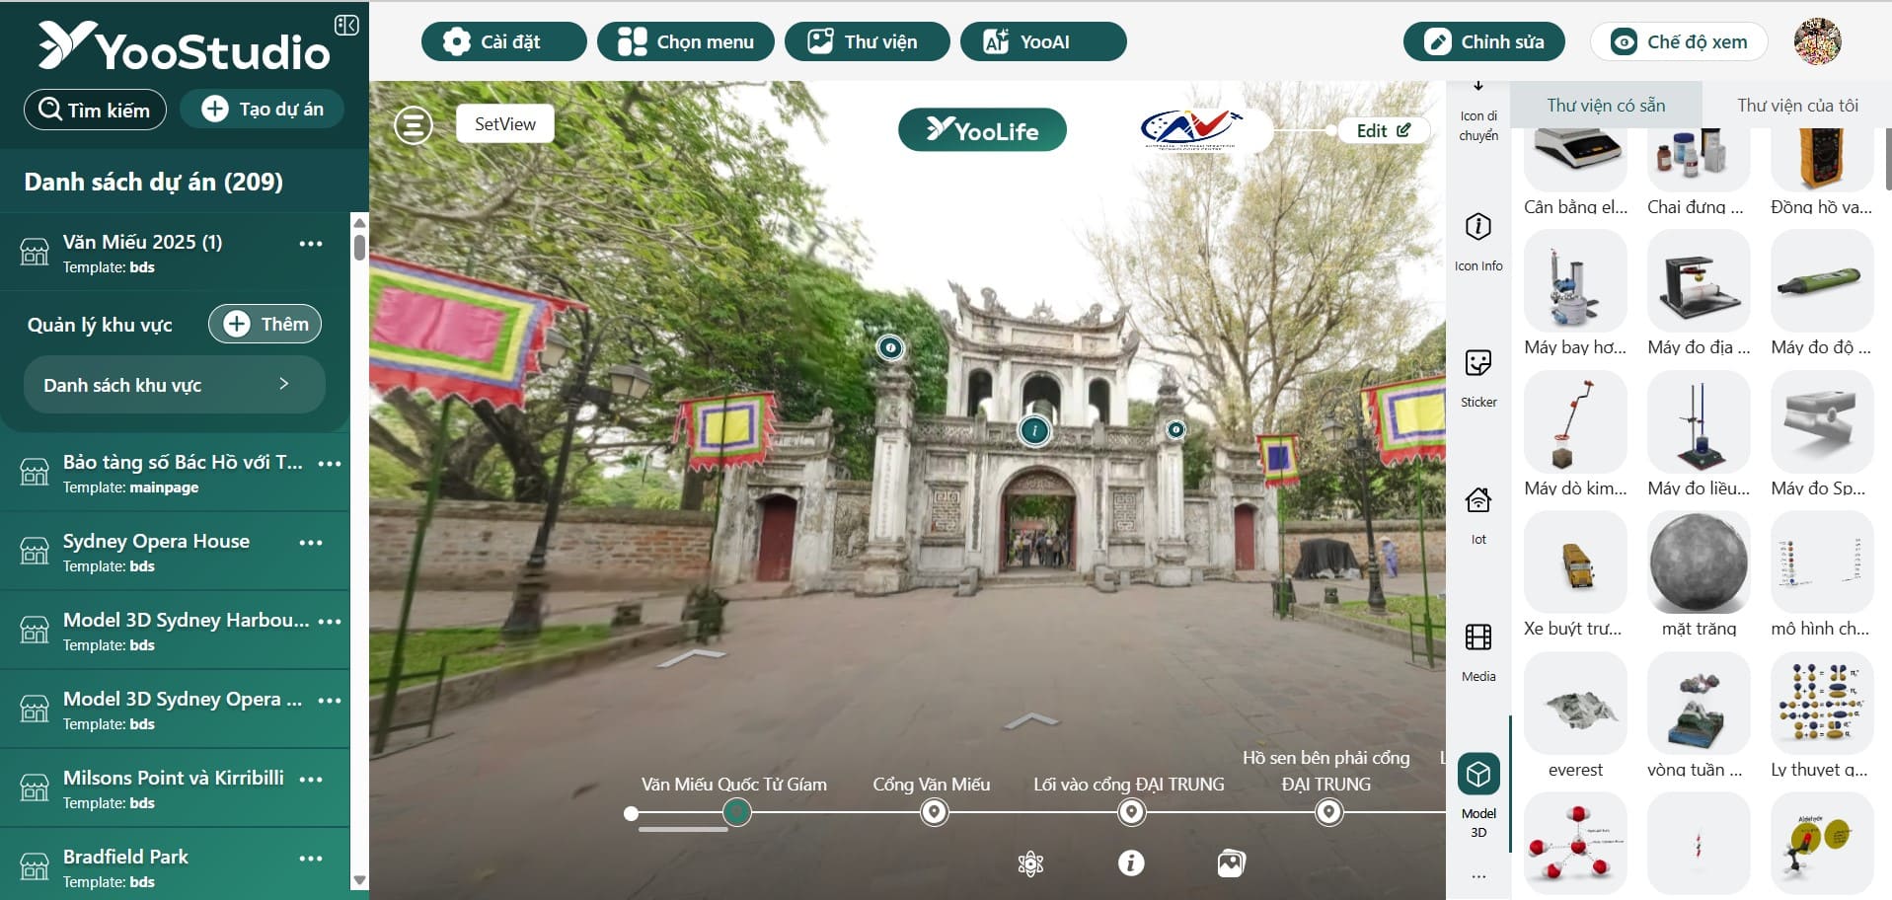The image size is (1892, 900).
Task: Click the SetView button
Action: click(x=504, y=124)
